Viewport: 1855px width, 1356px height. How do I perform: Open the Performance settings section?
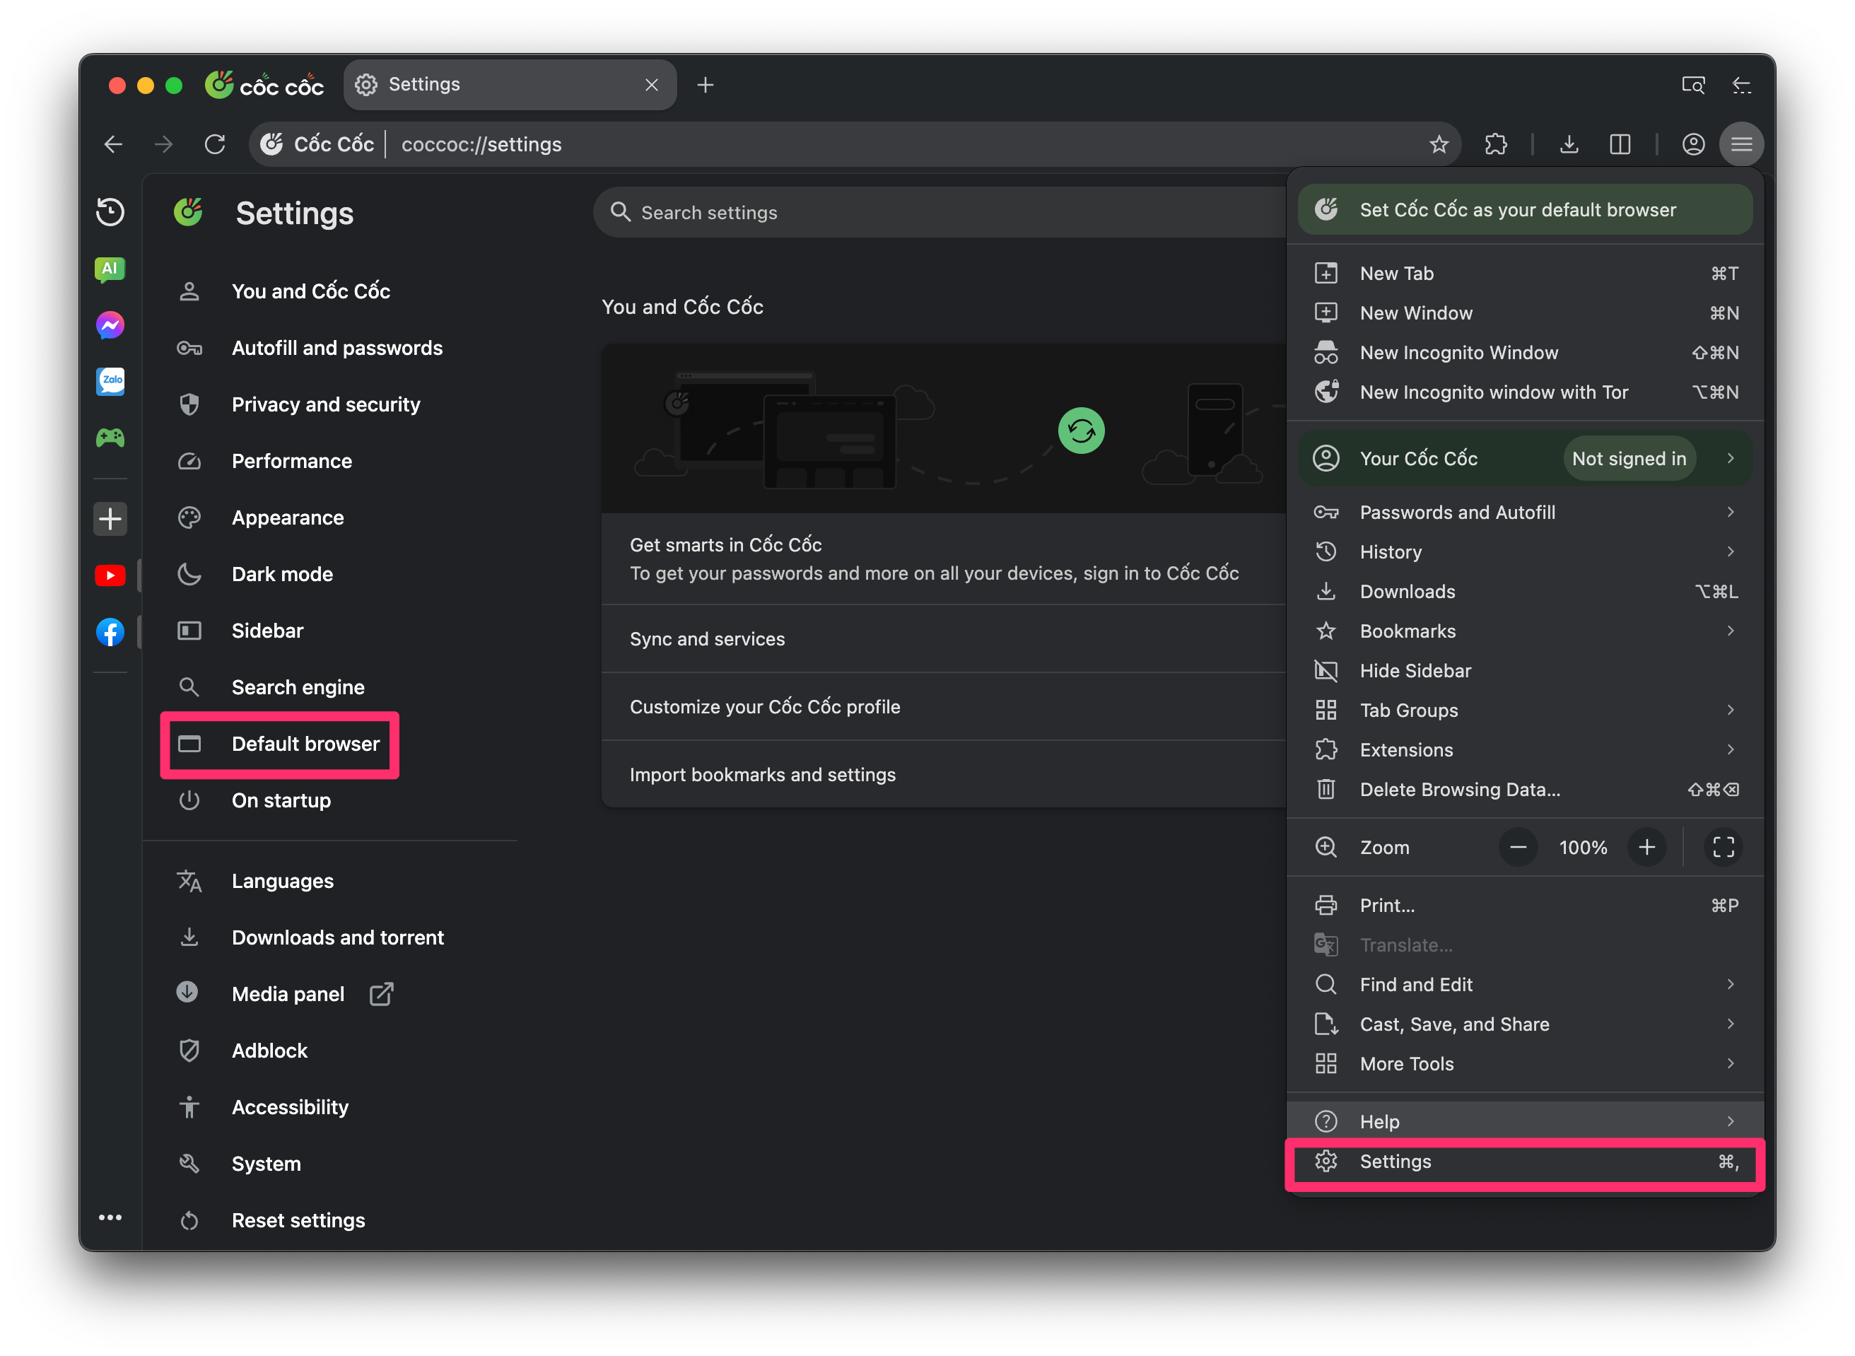(291, 461)
